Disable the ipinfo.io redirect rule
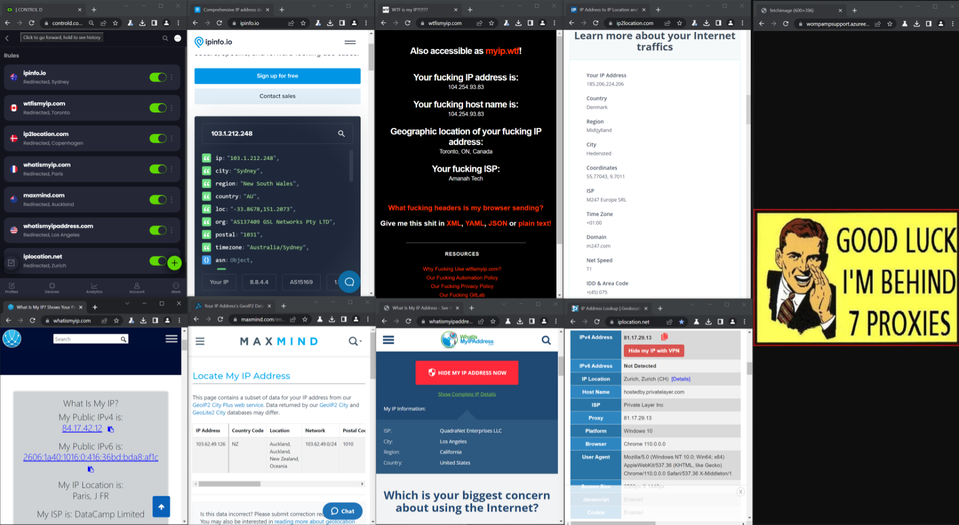The image size is (959, 525). point(158,77)
